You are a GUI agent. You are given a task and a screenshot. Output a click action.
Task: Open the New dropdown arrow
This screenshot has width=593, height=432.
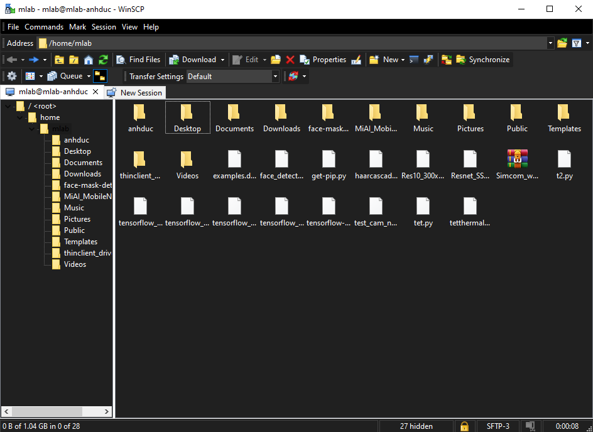(x=403, y=60)
